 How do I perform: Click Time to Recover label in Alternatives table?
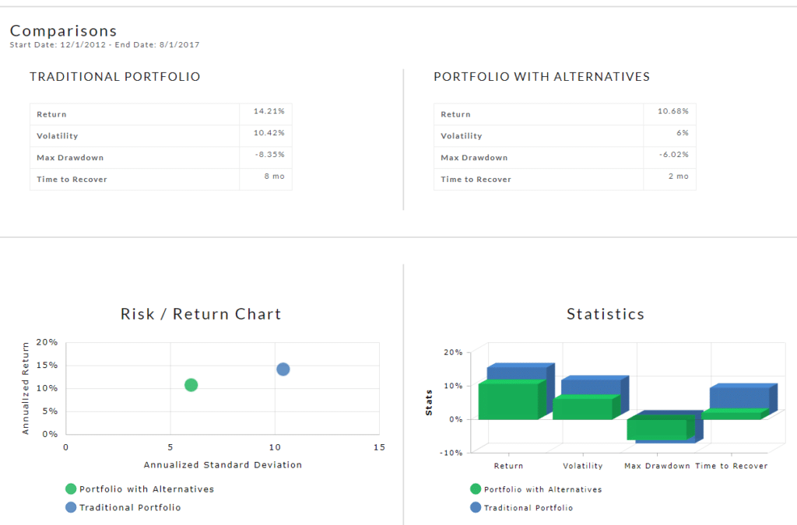[476, 180]
